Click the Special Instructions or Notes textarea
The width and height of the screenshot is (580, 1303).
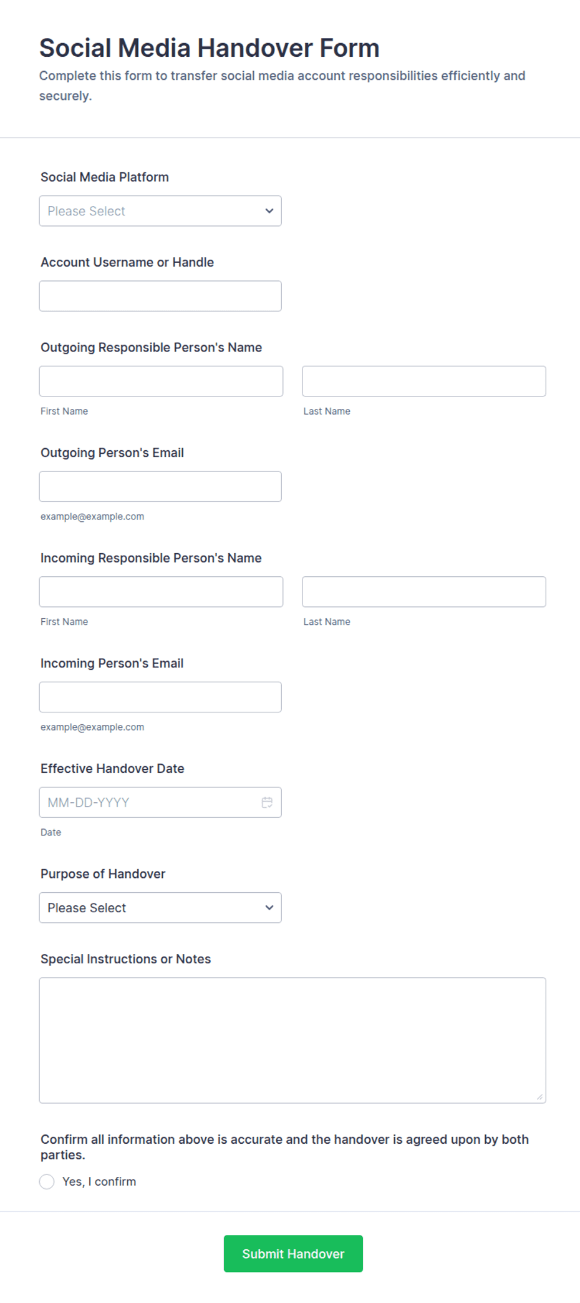tap(292, 1040)
